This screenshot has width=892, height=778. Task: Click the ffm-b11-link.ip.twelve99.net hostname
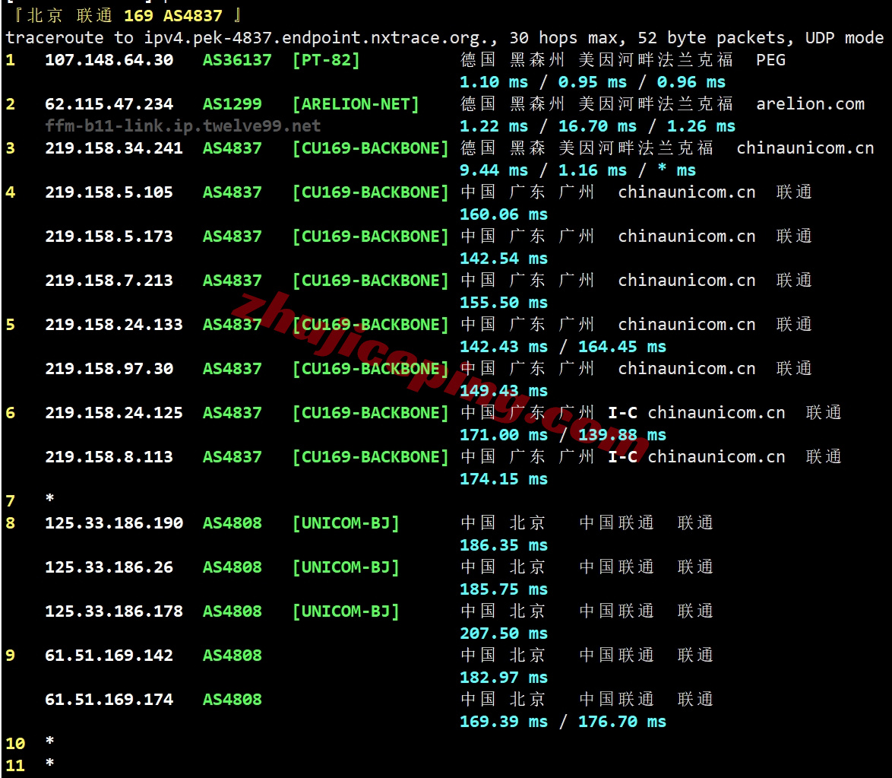pyautogui.click(x=182, y=126)
